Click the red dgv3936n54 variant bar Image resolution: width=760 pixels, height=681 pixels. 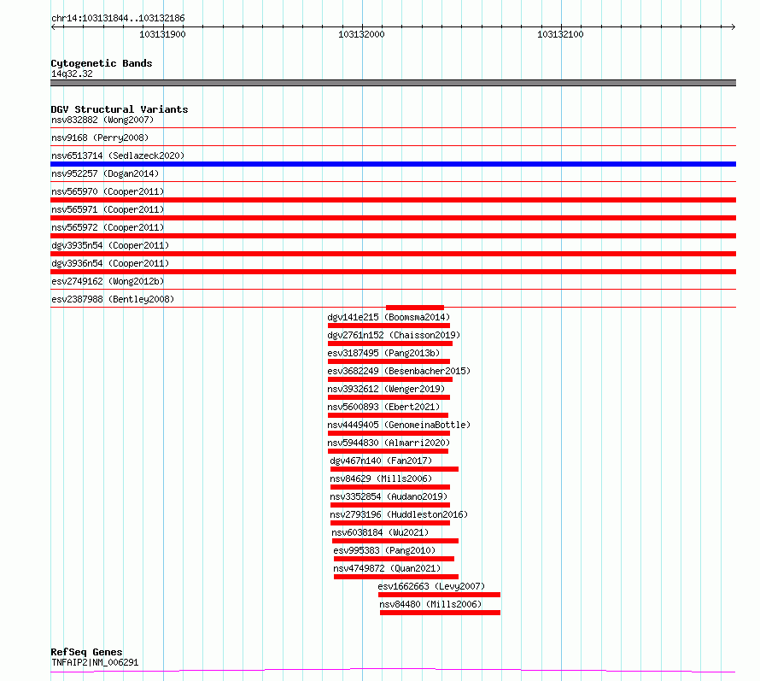pos(393,272)
